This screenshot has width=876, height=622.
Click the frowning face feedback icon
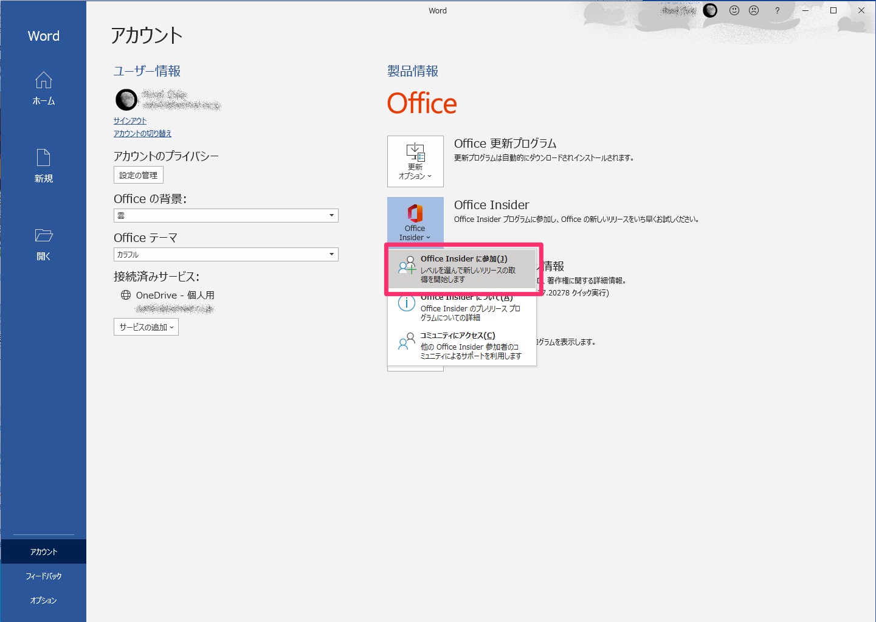[x=754, y=10]
